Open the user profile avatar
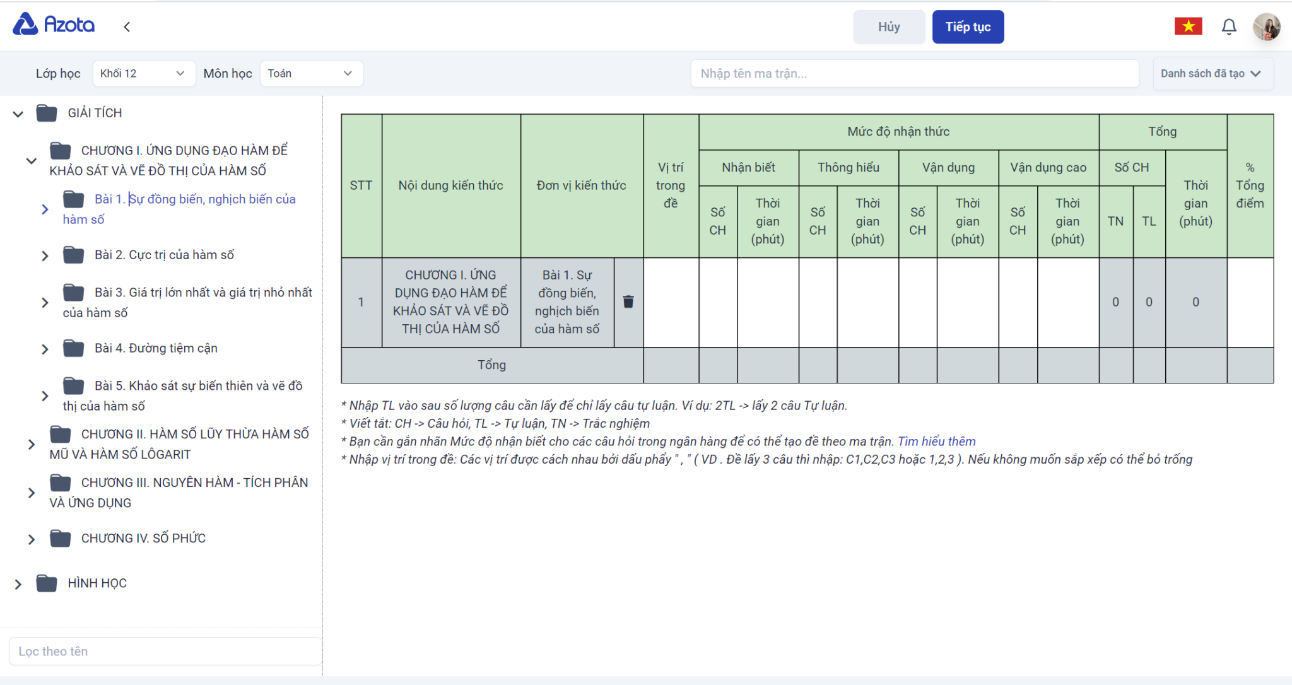 (1266, 26)
